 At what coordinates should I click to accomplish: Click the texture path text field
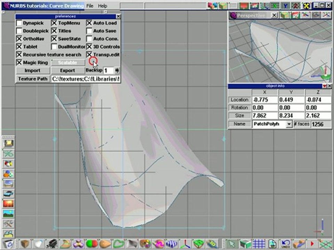(86, 79)
